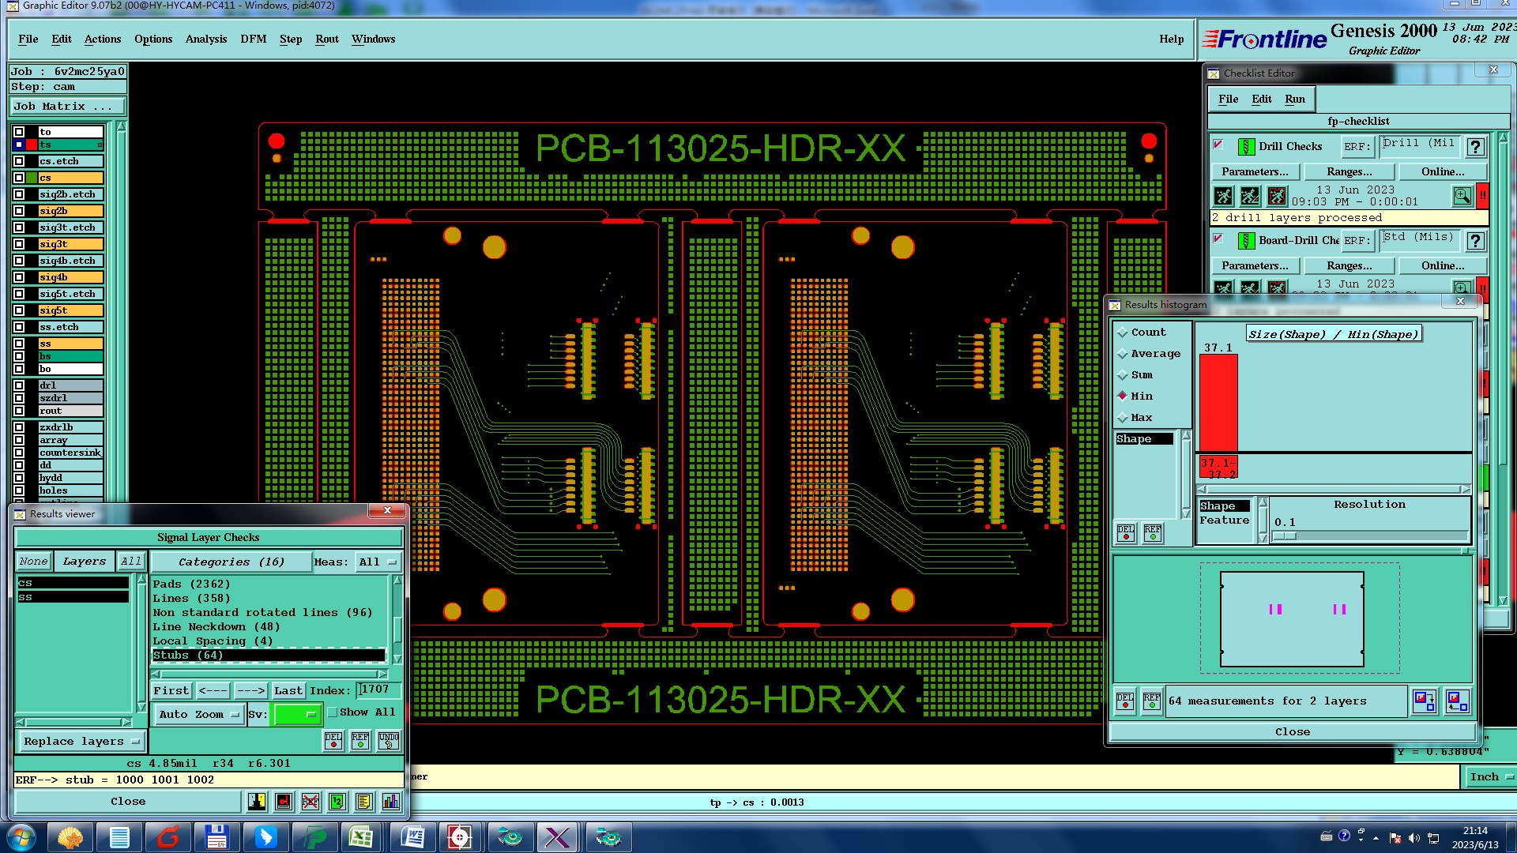Select the Max radio option
This screenshot has height=853, width=1517.
pyautogui.click(x=1123, y=418)
